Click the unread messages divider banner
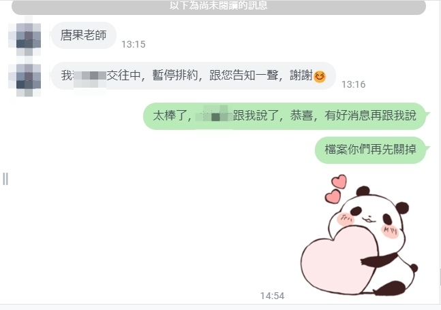The height and width of the screenshot is (310, 441). [x=219, y=7]
